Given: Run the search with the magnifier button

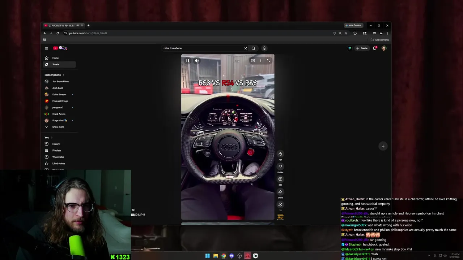Looking at the screenshot, I should tap(253, 48).
